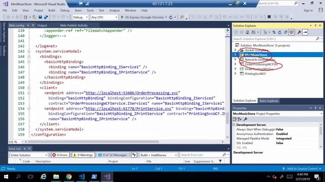Click the split editor plus icon above the scrollbar
The image size is (325, 182).
pyautogui.click(x=227, y=30)
